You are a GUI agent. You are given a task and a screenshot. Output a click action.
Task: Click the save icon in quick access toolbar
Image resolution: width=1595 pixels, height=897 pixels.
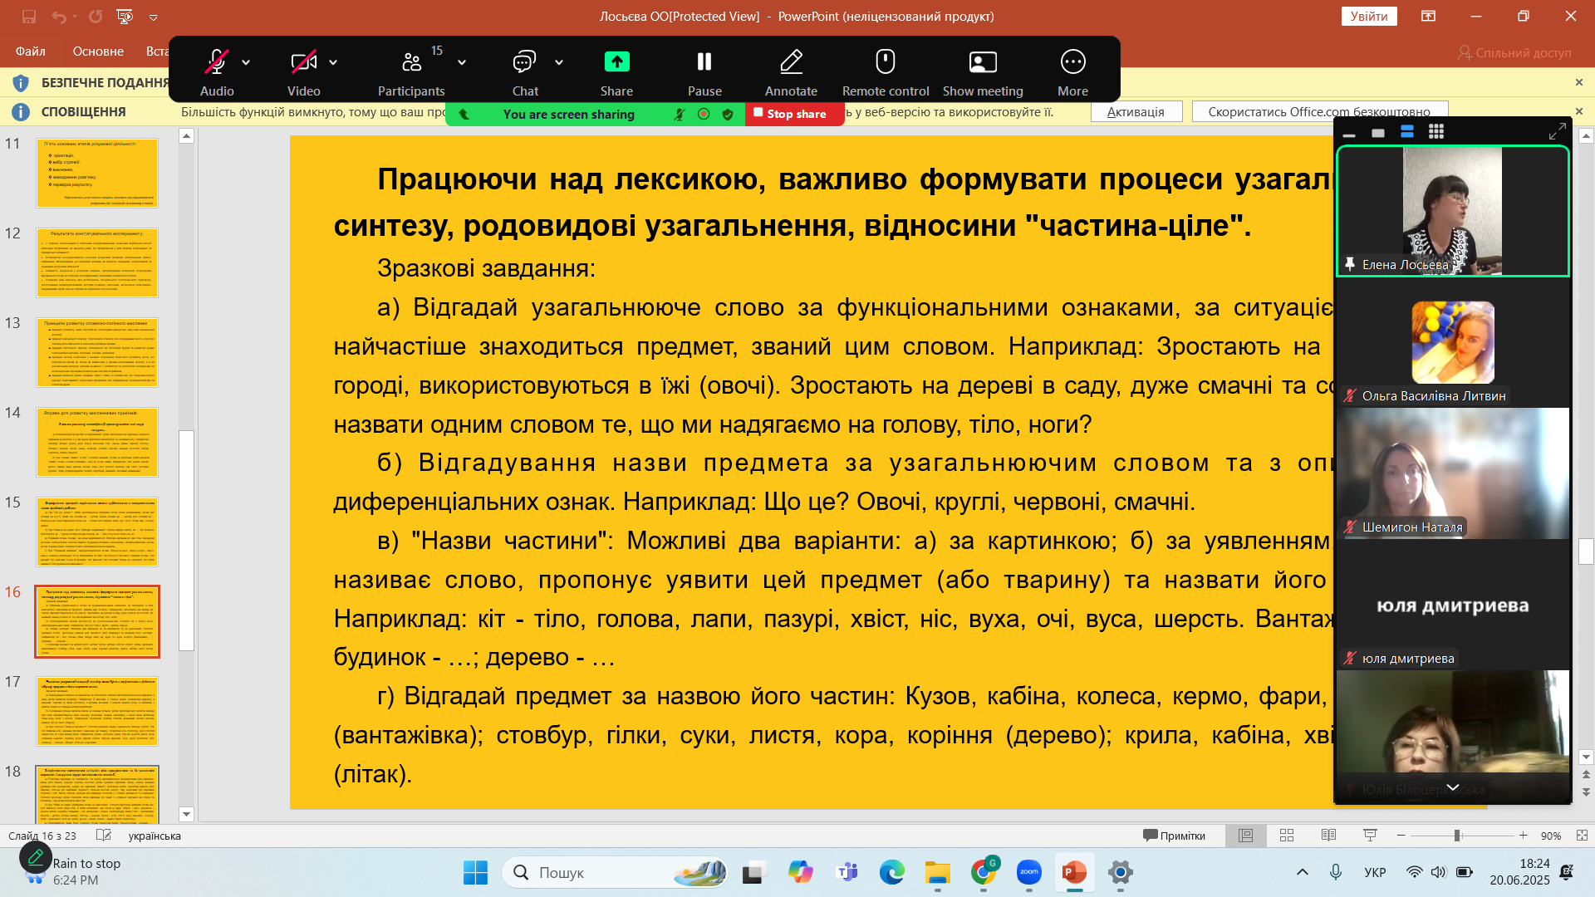click(x=29, y=17)
